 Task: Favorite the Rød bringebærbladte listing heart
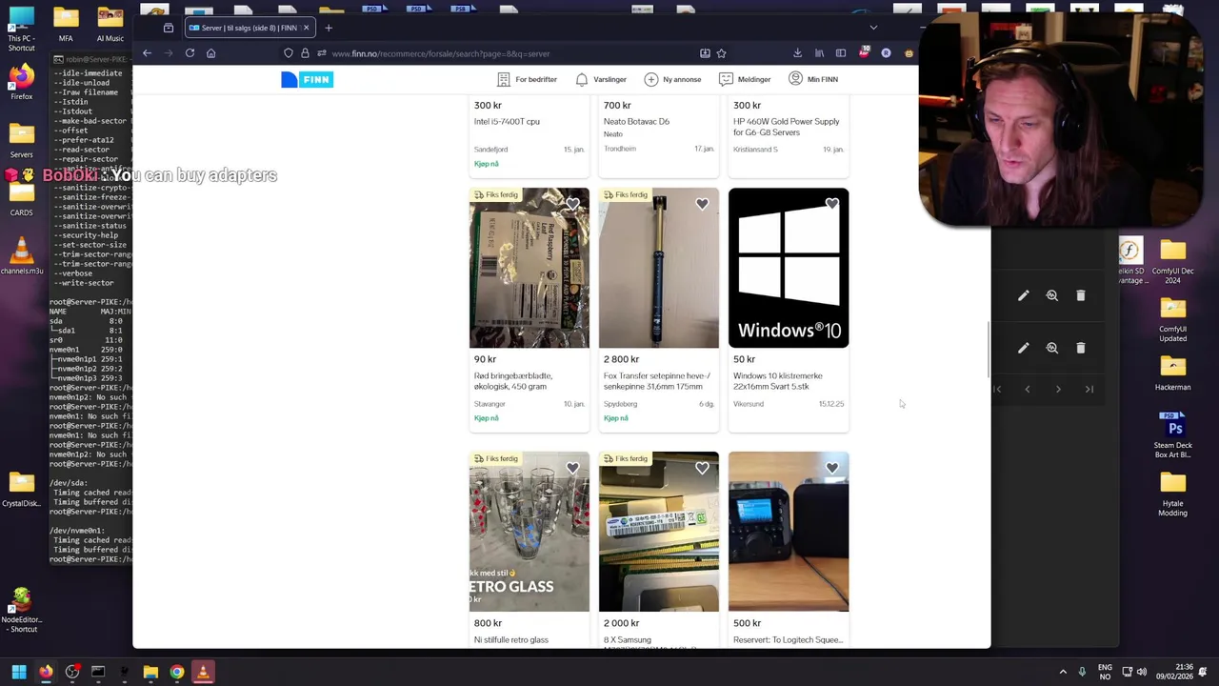(x=572, y=204)
